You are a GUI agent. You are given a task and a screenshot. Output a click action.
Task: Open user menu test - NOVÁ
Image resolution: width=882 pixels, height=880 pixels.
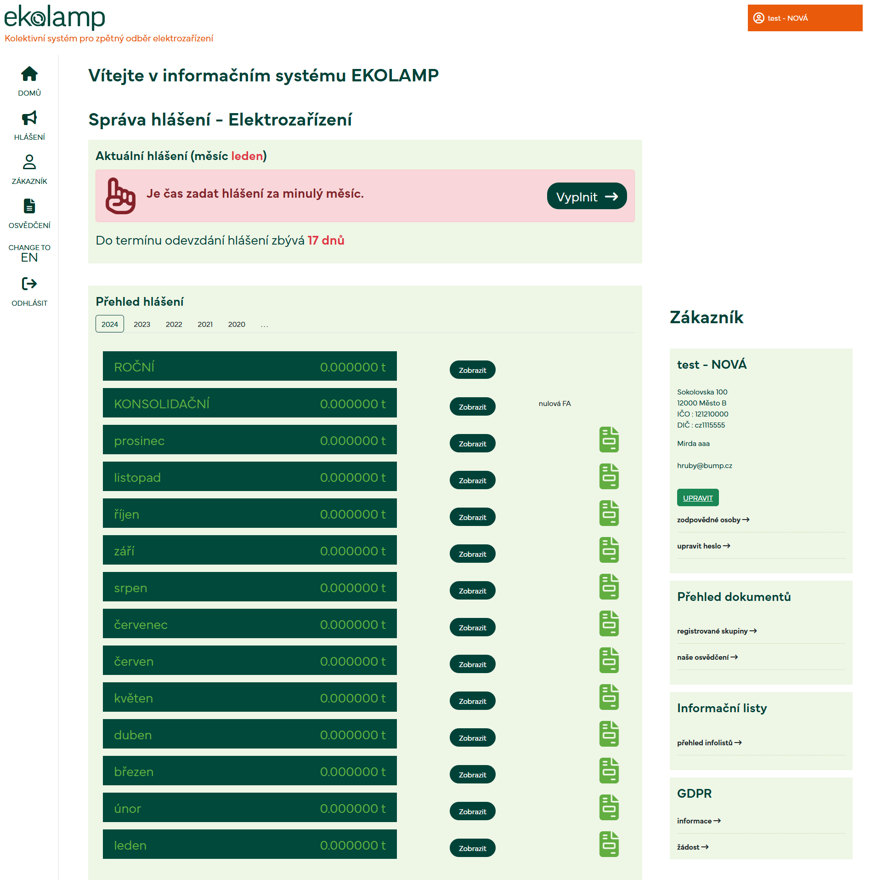(805, 18)
